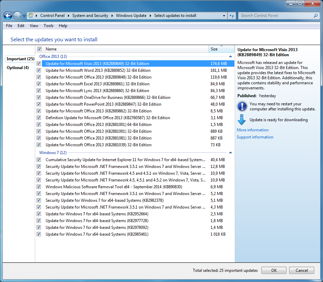This screenshot has height=282, width=323.
Task: Collapse the Windows 7 (12) group
Action: 231,153
